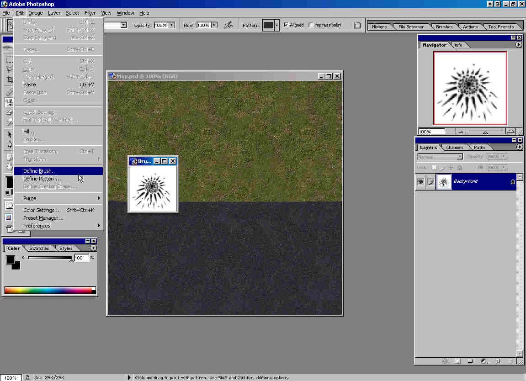The height and width of the screenshot is (381, 526).
Task: Click the palette toggle icon in options bar
Action: pos(358,25)
